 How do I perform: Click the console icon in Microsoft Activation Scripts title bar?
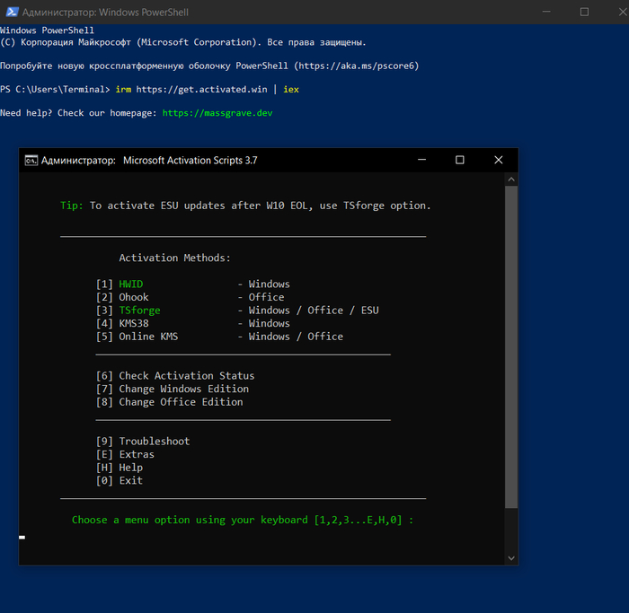pyautogui.click(x=31, y=161)
